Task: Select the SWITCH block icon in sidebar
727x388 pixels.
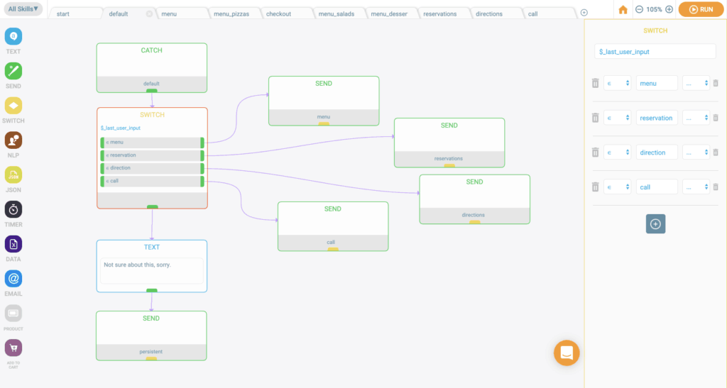Action: click(13, 106)
